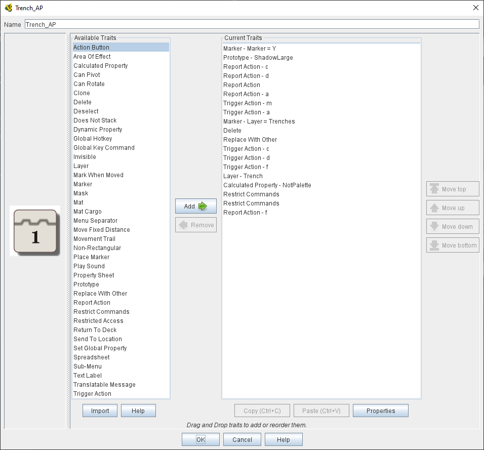Select Marker - Layer = Trenches trait
The height and width of the screenshot is (450, 484).
point(259,121)
